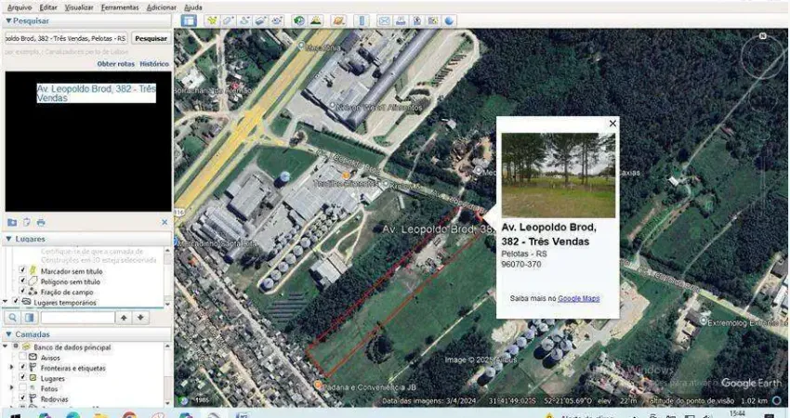Click the email envelope toolbar icon

[384, 20]
